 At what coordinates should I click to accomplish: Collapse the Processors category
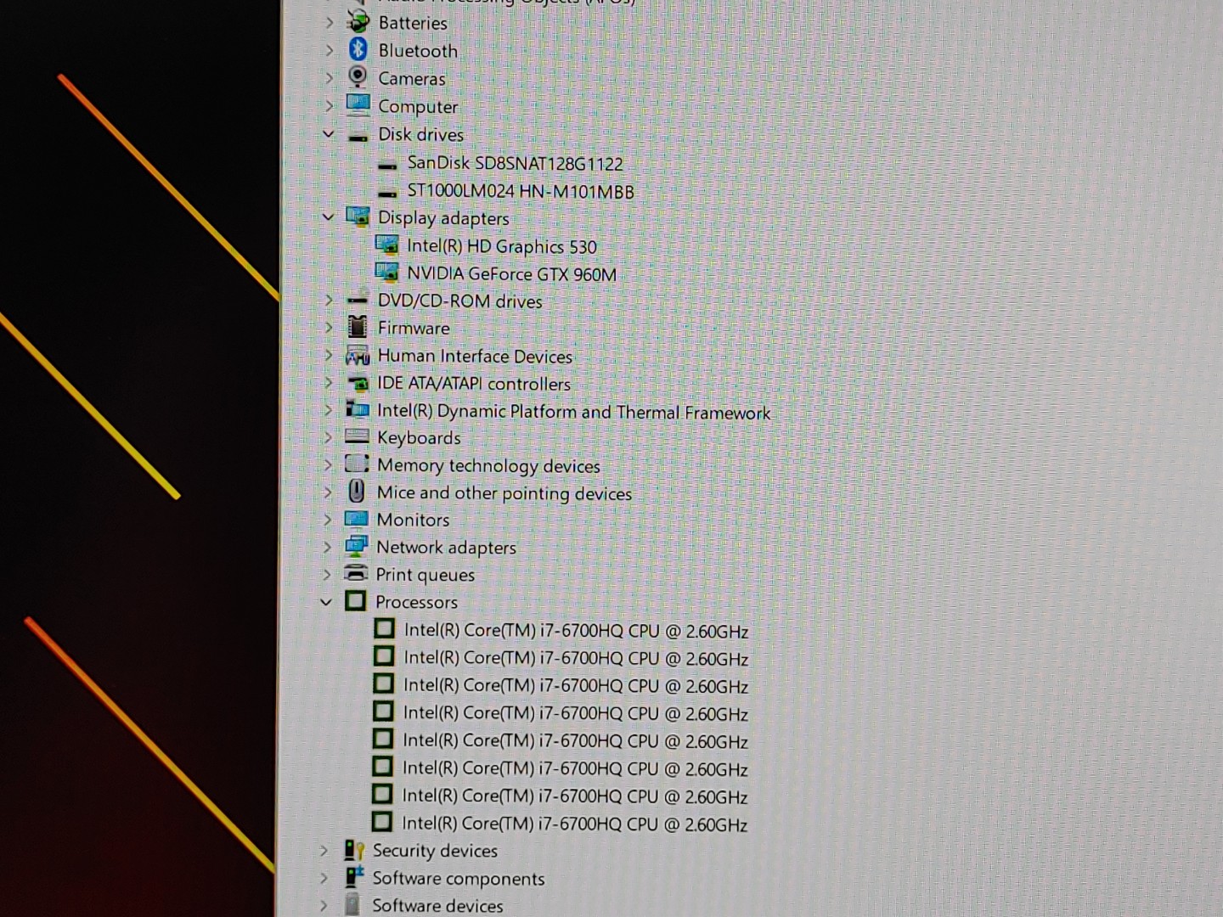click(326, 602)
